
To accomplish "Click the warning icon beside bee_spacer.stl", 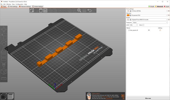I will 129,30.
